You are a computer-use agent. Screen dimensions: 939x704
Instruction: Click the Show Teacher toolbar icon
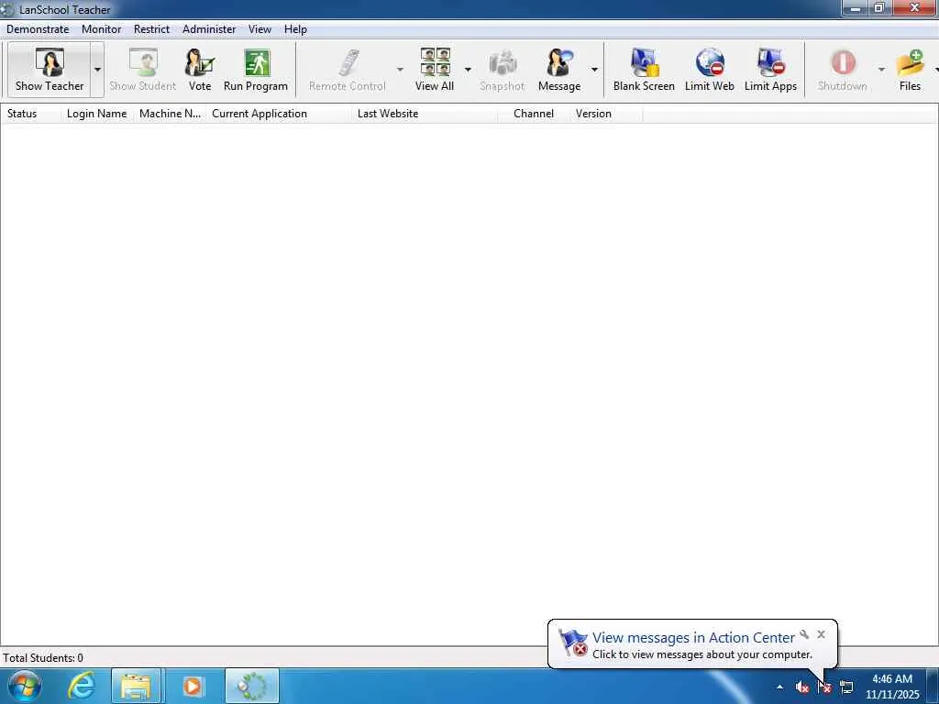50,70
